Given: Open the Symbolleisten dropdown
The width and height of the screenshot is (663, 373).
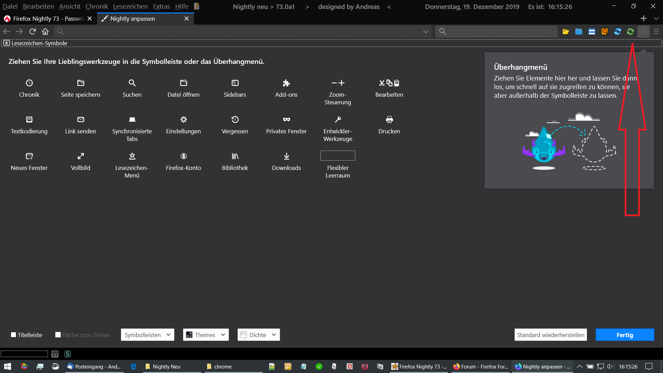Looking at the screenshot, I should pyautogui.click(x=147, y=335).
